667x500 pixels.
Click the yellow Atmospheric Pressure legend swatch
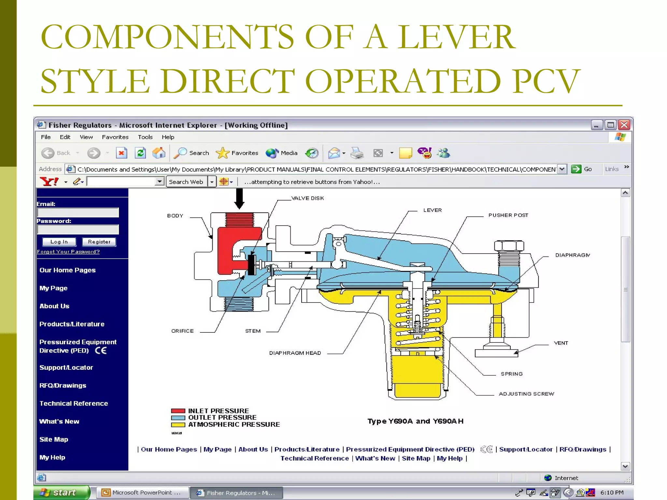pos(178,424)
